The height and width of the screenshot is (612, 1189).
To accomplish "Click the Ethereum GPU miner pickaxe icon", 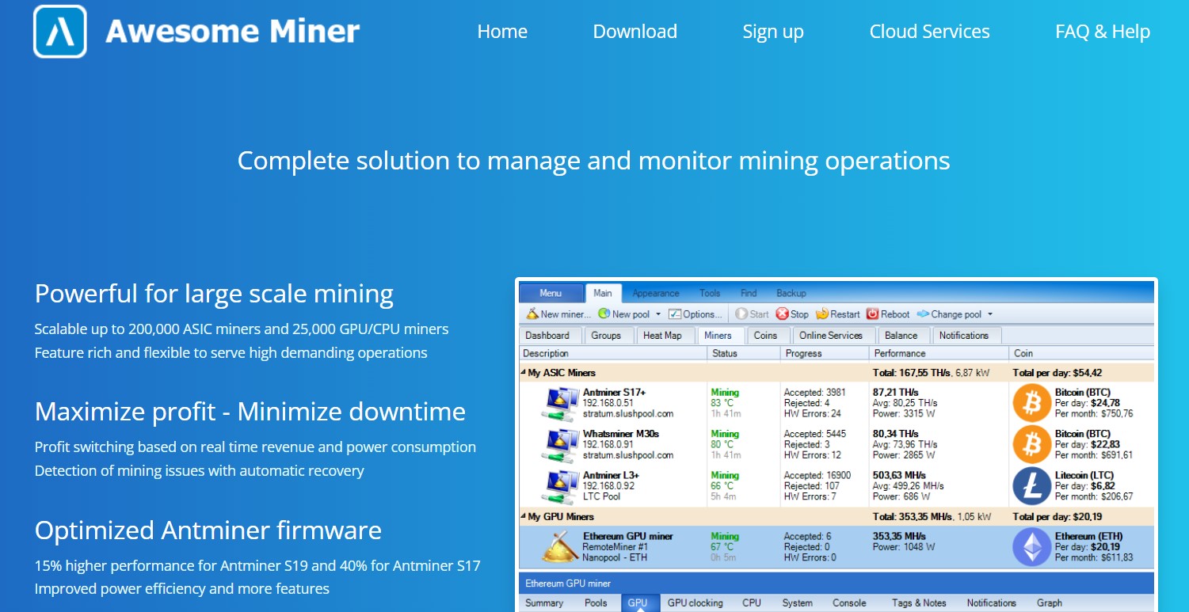I will [560, 546].
